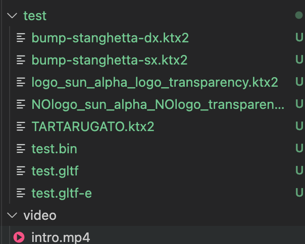Select the TARTARUGATO.ktx2 file
This screenshot has height=244, width=305.
click(92, 127)
